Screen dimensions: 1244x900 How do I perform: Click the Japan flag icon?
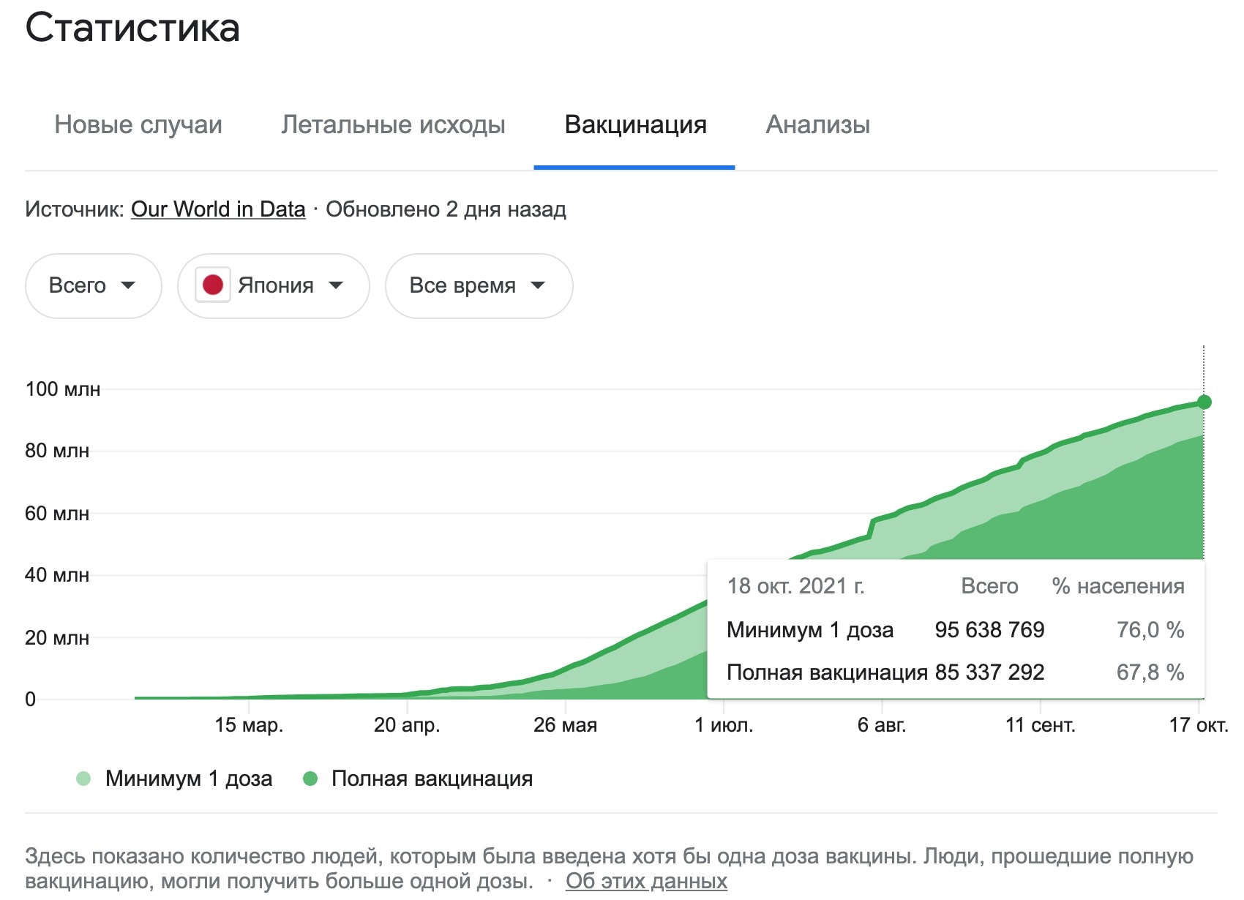tap(213, 285)
